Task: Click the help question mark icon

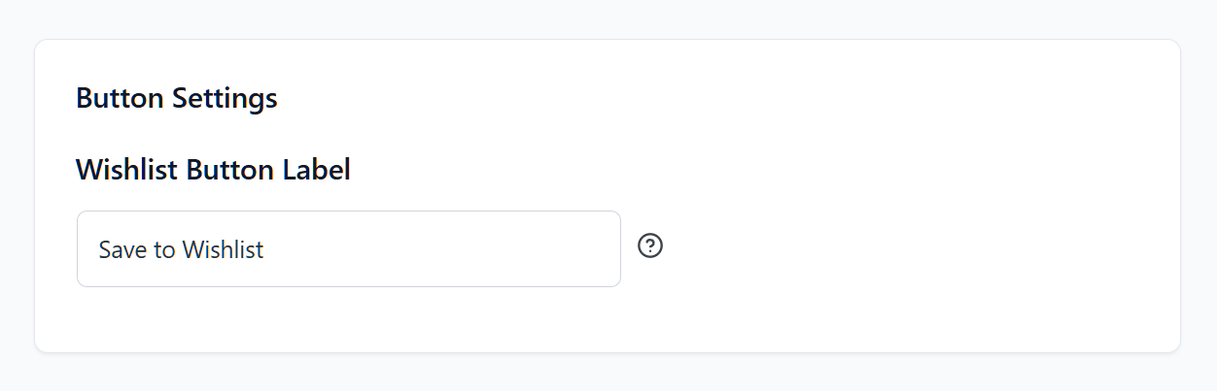Action: click(650, 246)
